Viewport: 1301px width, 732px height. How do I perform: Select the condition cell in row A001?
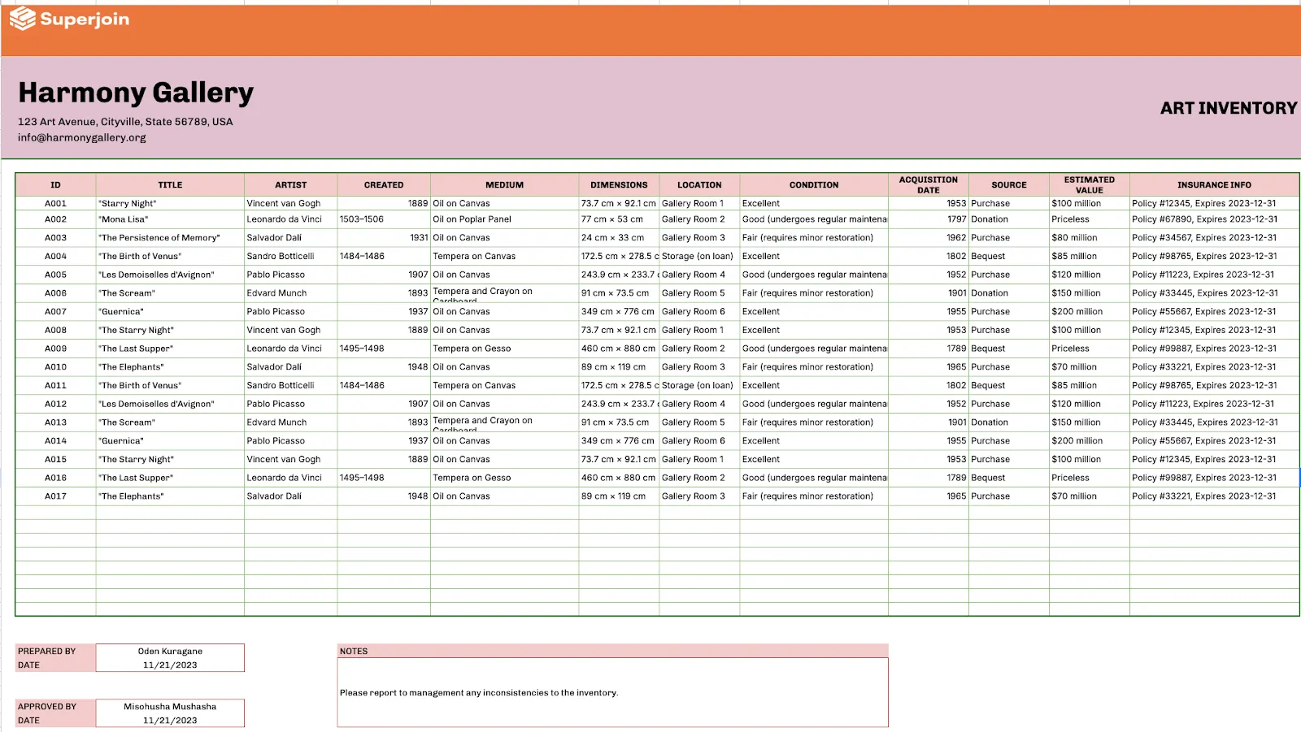814,204
